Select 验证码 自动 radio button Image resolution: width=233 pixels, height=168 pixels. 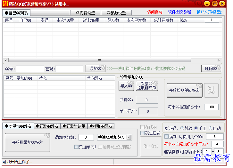211,128
